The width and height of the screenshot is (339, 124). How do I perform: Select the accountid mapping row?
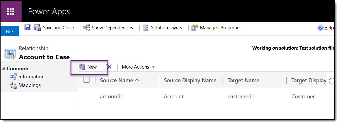tap(112, 96)
